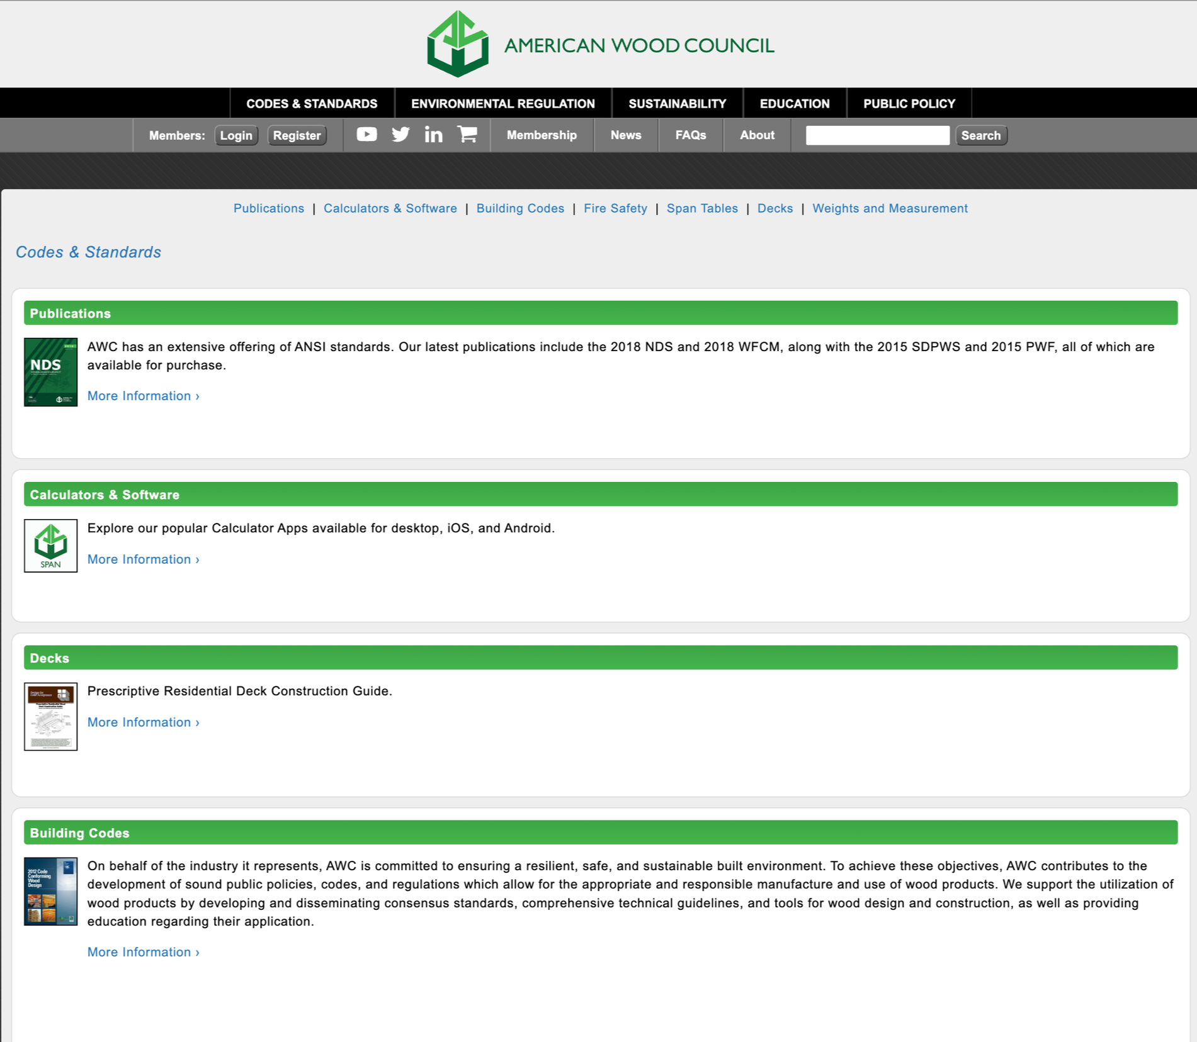Open the News page
This screenshot has width=1197, height=1042.
pyautogui.click(x=626, y=135)
